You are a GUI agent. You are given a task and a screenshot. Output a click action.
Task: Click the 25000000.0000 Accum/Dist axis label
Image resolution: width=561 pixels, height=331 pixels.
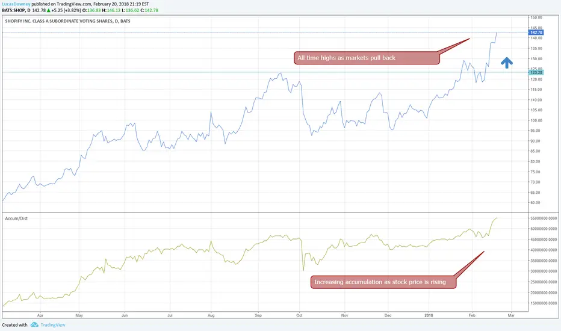pyautogui.click(x=544, y=282)
